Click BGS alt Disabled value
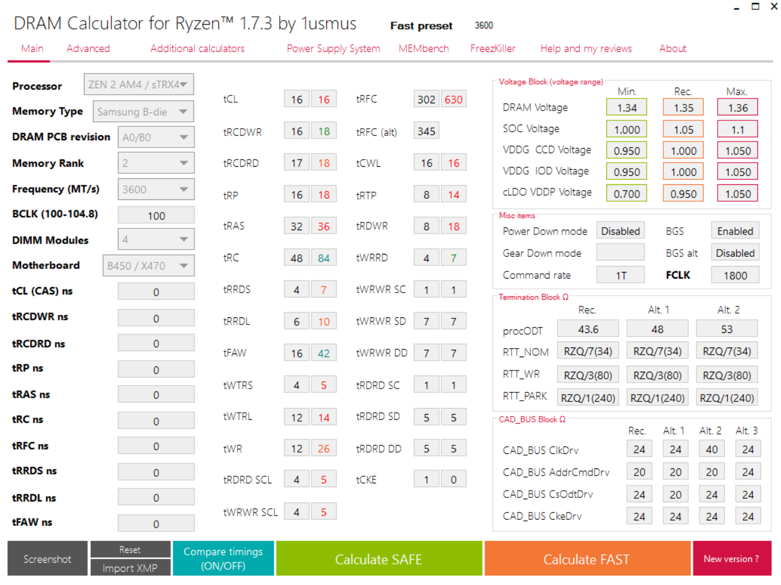 (734, 253)
